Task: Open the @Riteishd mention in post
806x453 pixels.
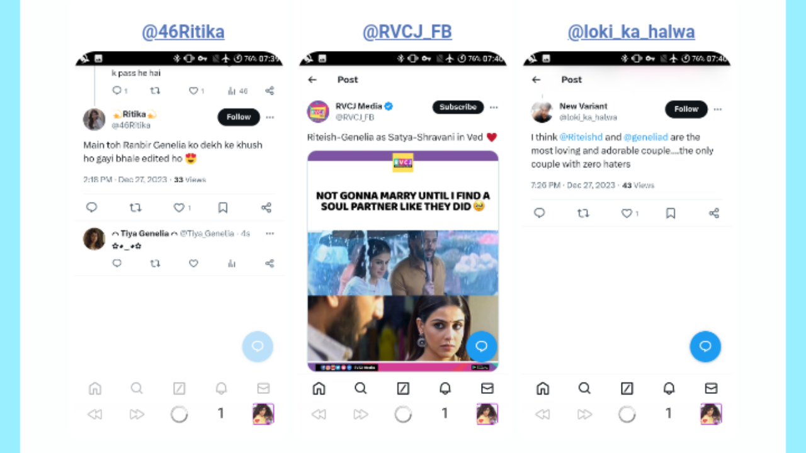Action: point(581,137)
